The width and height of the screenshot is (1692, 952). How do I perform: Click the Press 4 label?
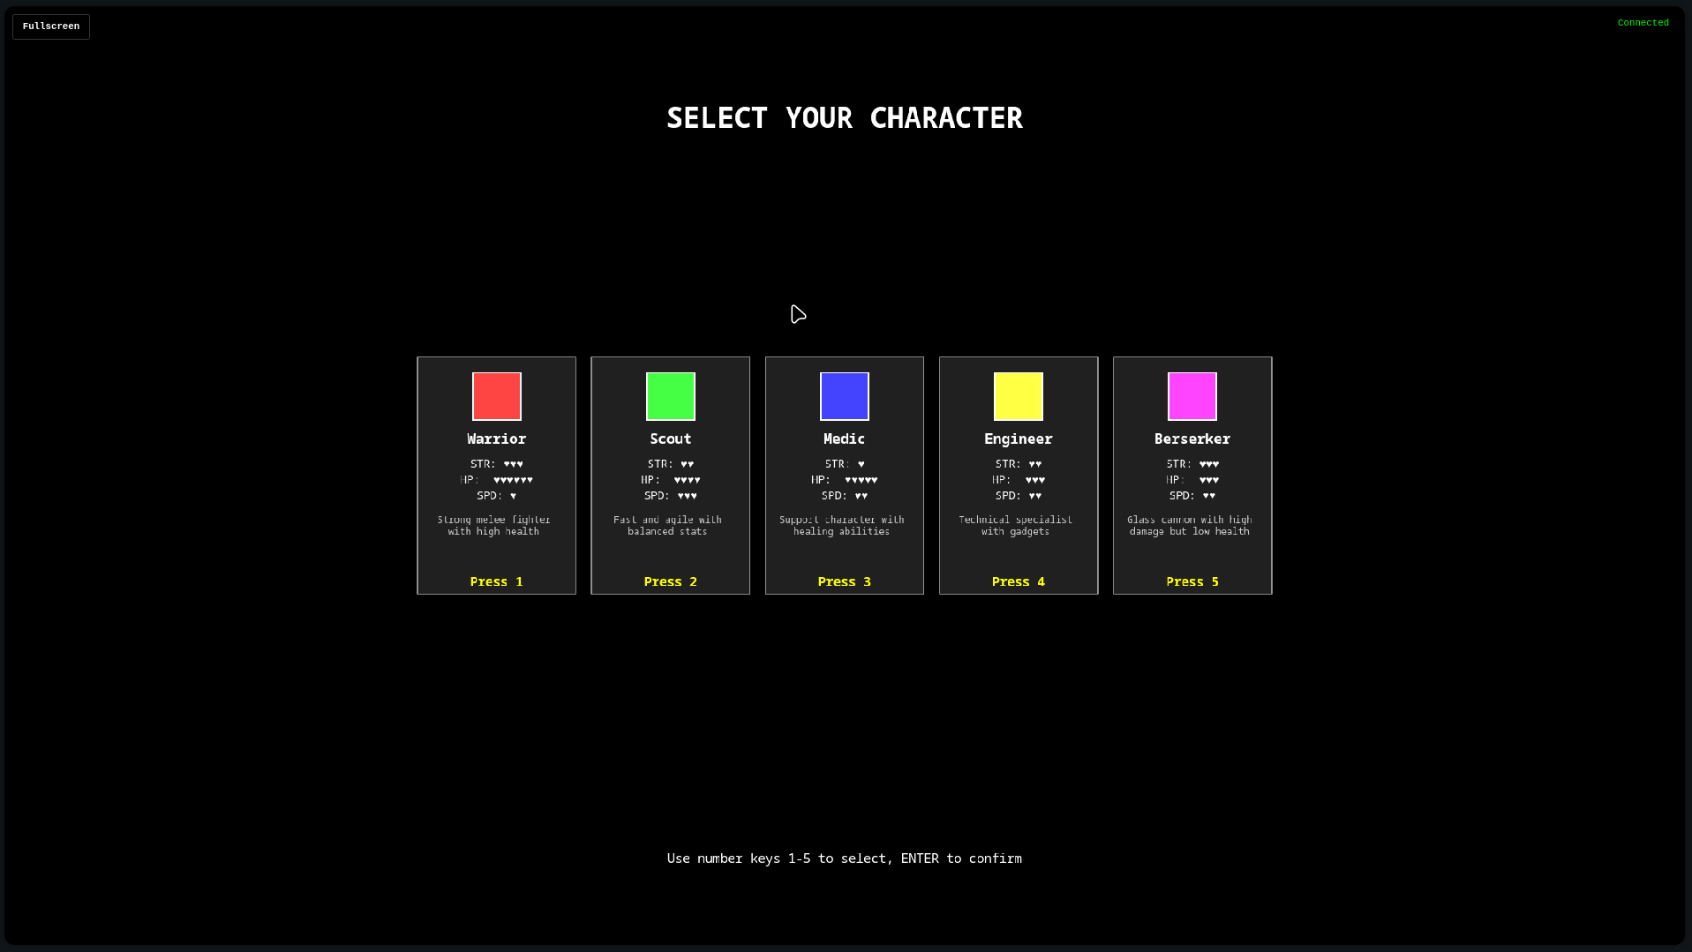(x=1019, y=581)
